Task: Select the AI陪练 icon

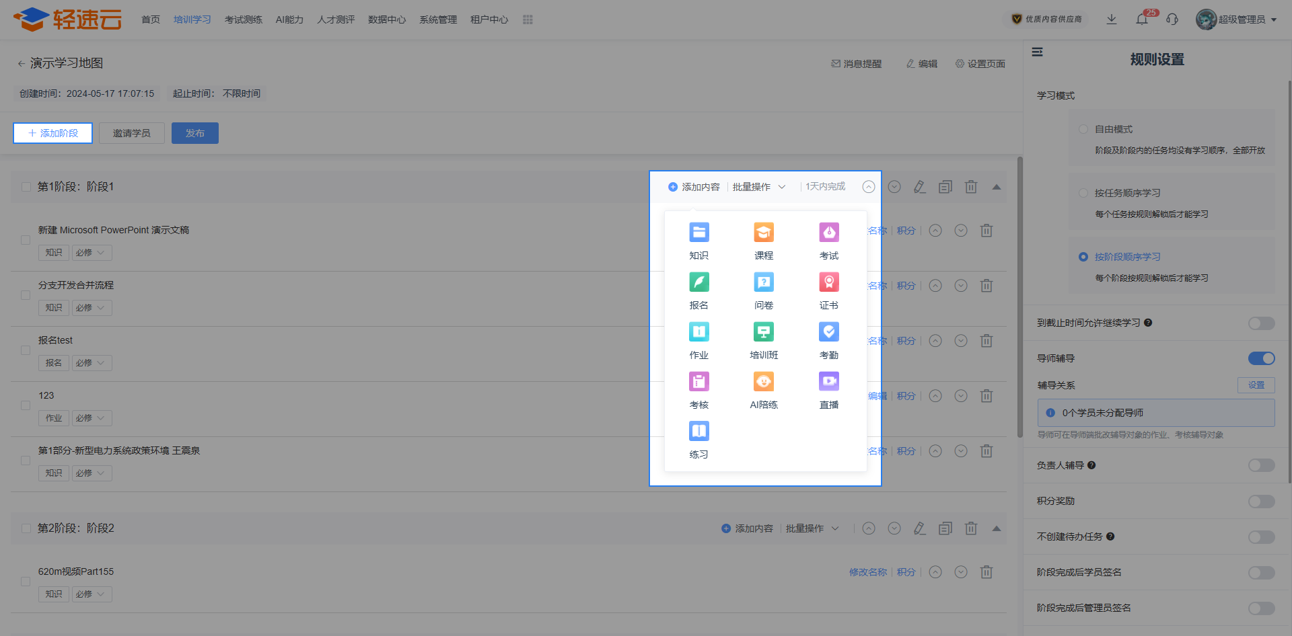Action: click(x=763, y=382)
